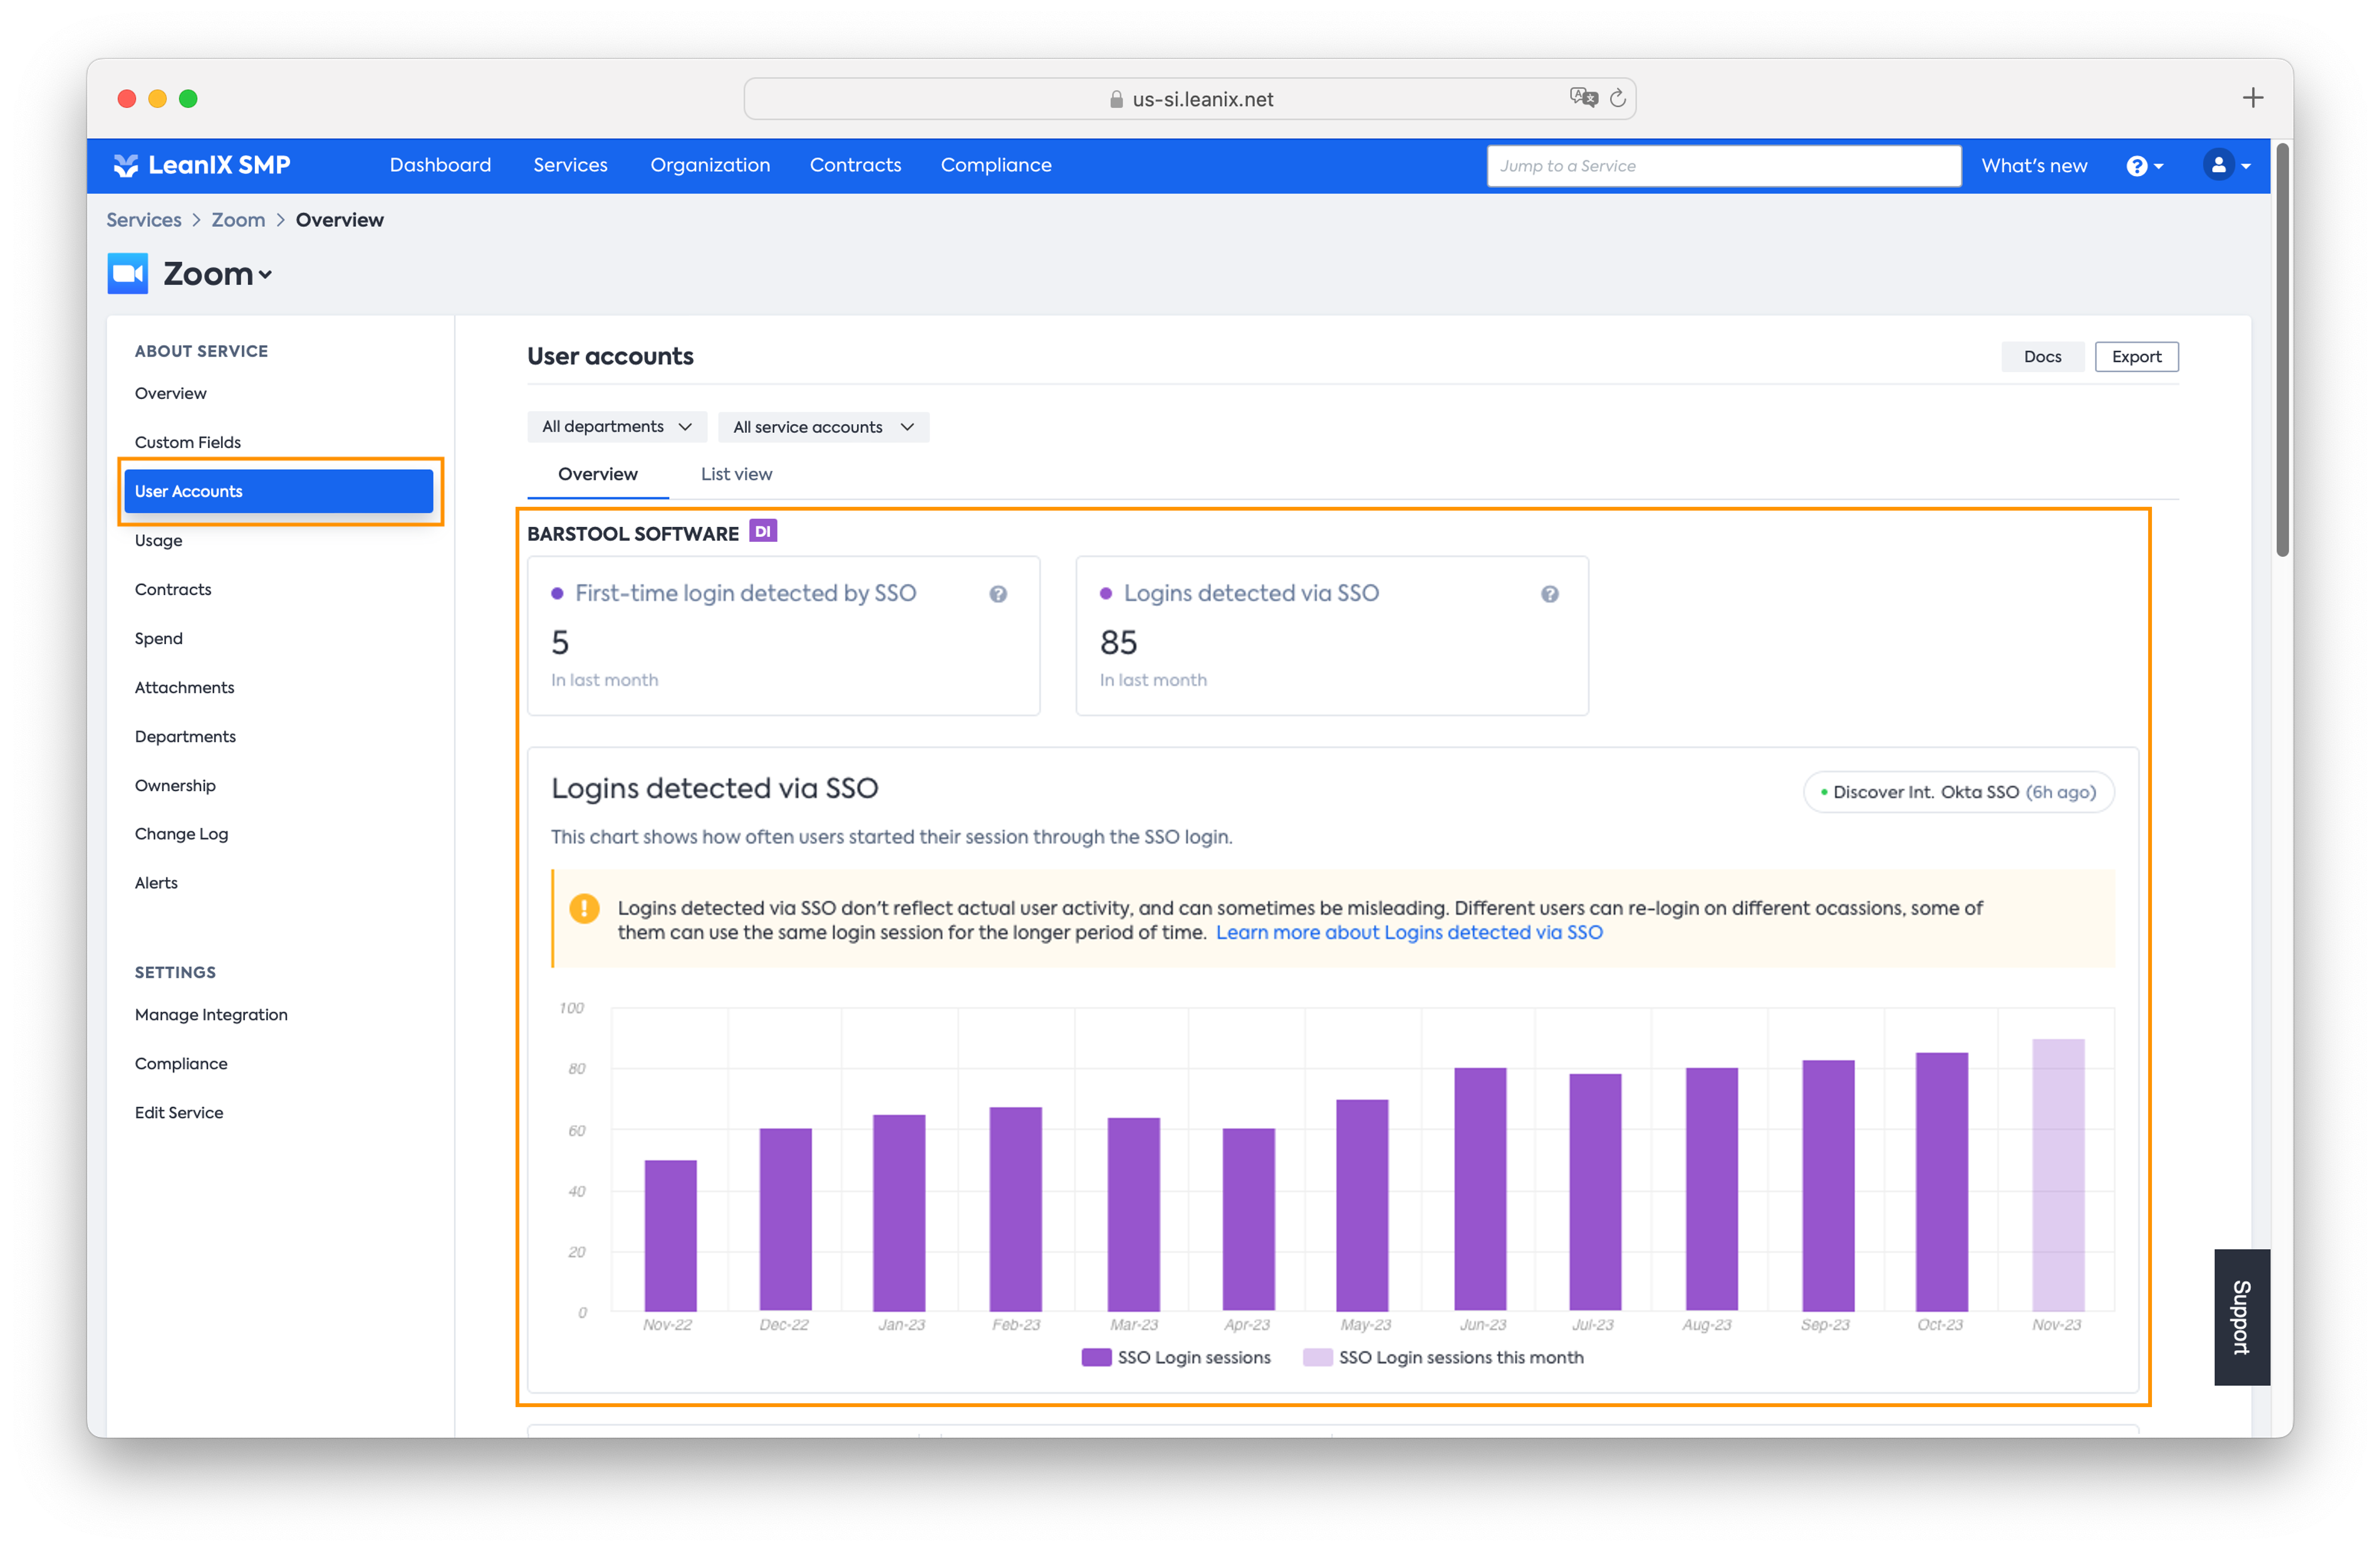Reload the page with the refresh icon
Image resolution: width=2380 pixels, height=1553 pixels.
click(x=1617, y=98)
